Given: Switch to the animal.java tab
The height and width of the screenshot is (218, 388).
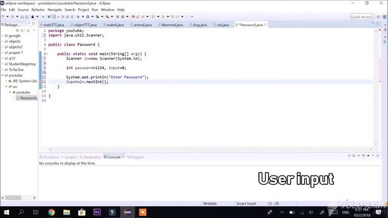Looking at the screenshot, I should pyautogui.click(x=141, y=25).
